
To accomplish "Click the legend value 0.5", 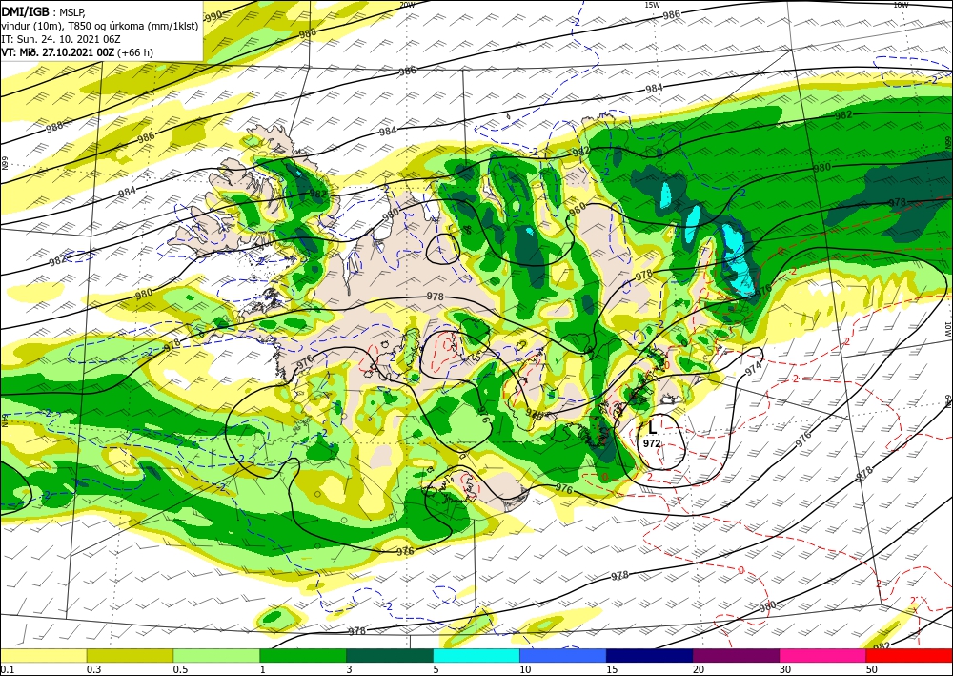I will pos(180,669).
